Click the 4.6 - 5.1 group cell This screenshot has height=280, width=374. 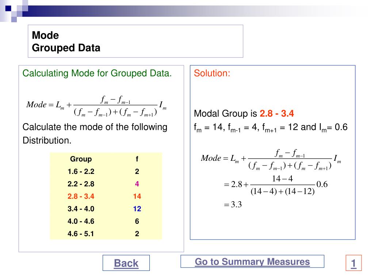pyautogui.click(x=81, y=234)
